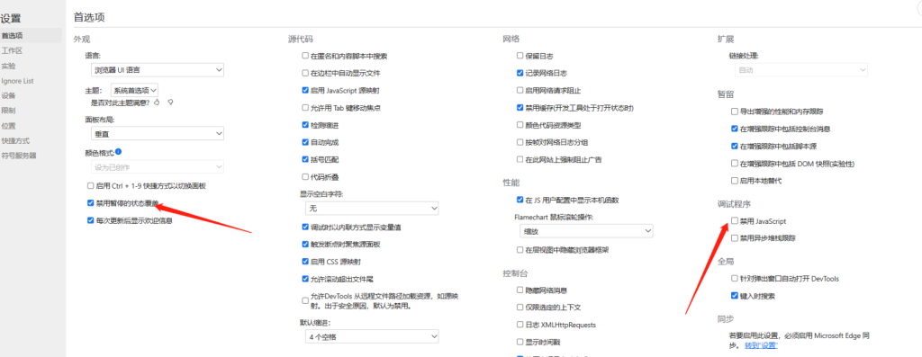Open the 主题 dropdown (系统首选项)

pos(134,90)
